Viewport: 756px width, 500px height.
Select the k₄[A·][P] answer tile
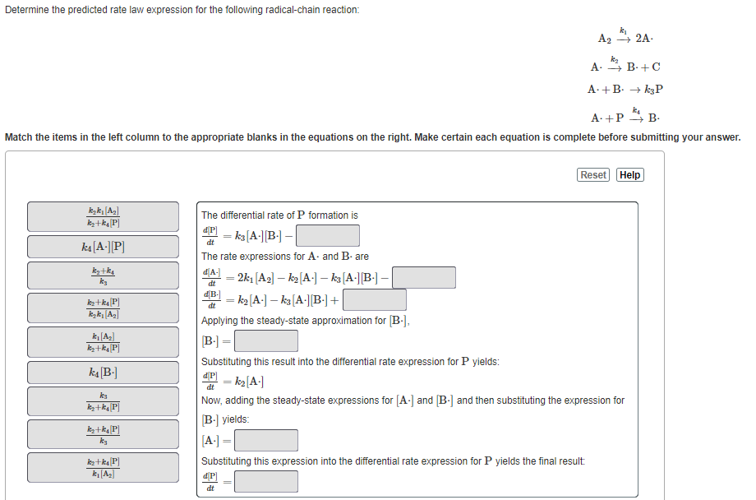103,246
